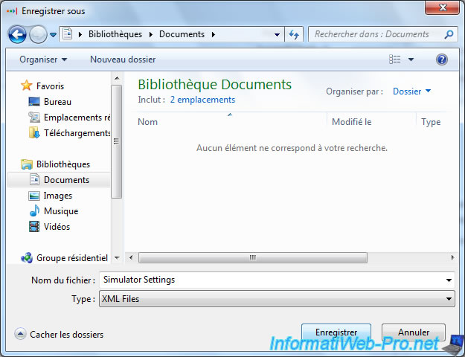This screenshot has height=357, width=465.
Task: Refresh the Documents folder view
Action: click(x=294, y=34)
